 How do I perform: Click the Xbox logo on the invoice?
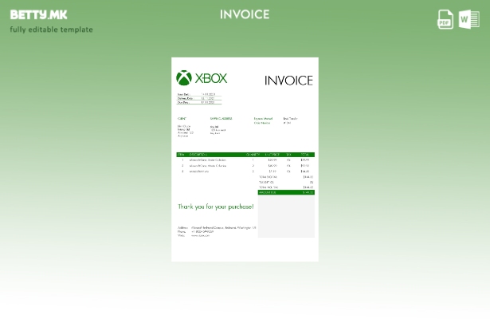(202, 78)
